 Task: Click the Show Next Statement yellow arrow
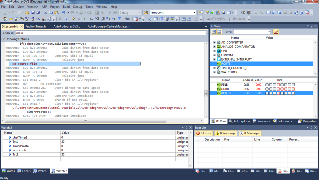point(73,19)
